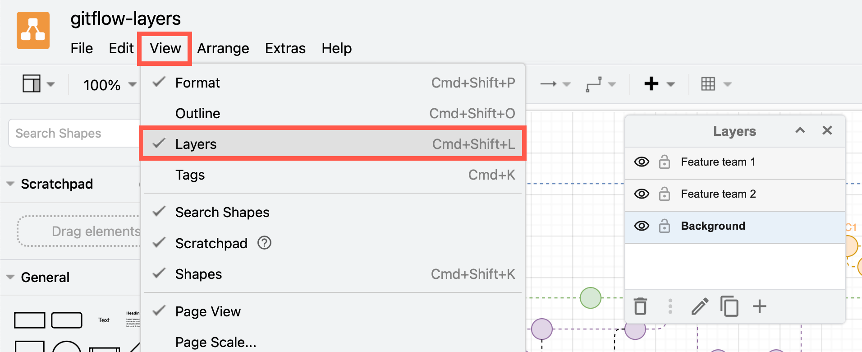Close the Layers panel
This screenshot has height=352, width=862.
[827, 130]
